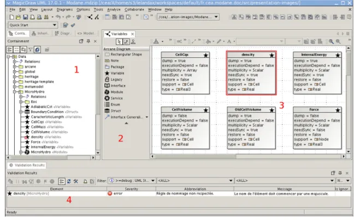Collapse the MicroHydro package node
This screenshot has width=354, height=221.
(x=14, y=92)
